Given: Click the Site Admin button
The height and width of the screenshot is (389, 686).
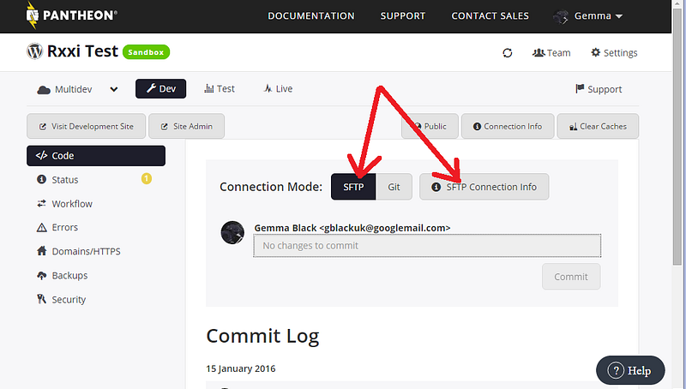Looking at the screenshot, I should (186, 126).
